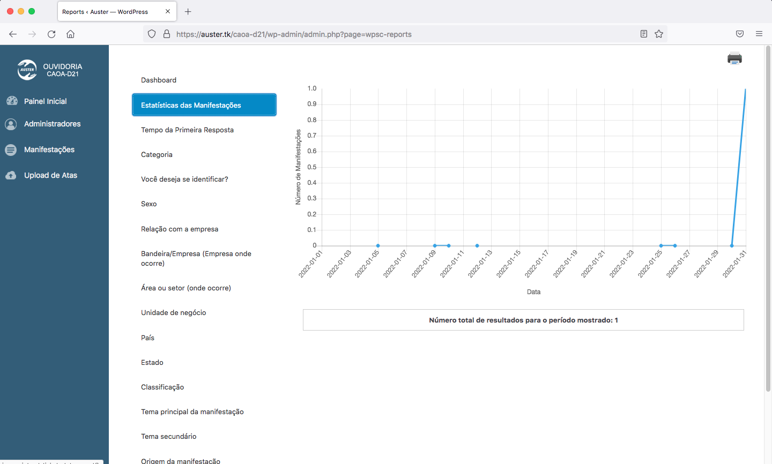Open Estatísticas das Manifestações report

(x=204, y=105)
